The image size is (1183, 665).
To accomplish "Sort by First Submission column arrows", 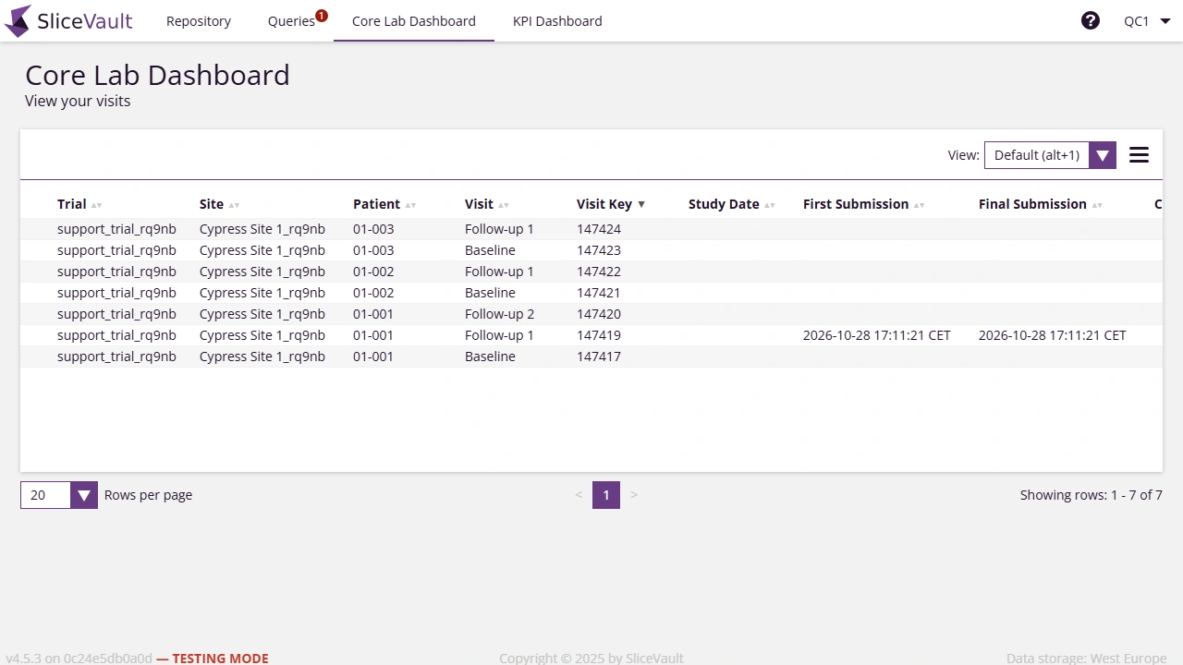I will pos(919,205).
